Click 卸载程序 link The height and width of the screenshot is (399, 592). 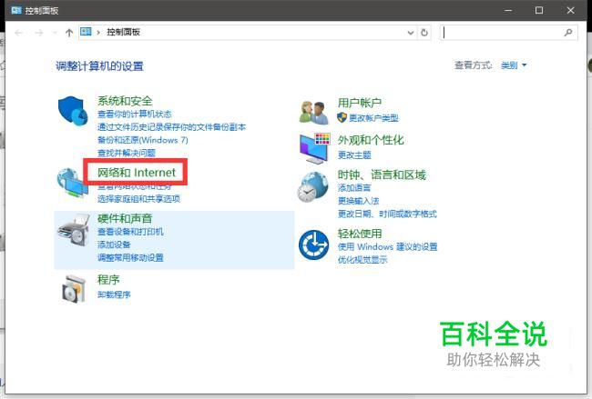click(114, 294)
